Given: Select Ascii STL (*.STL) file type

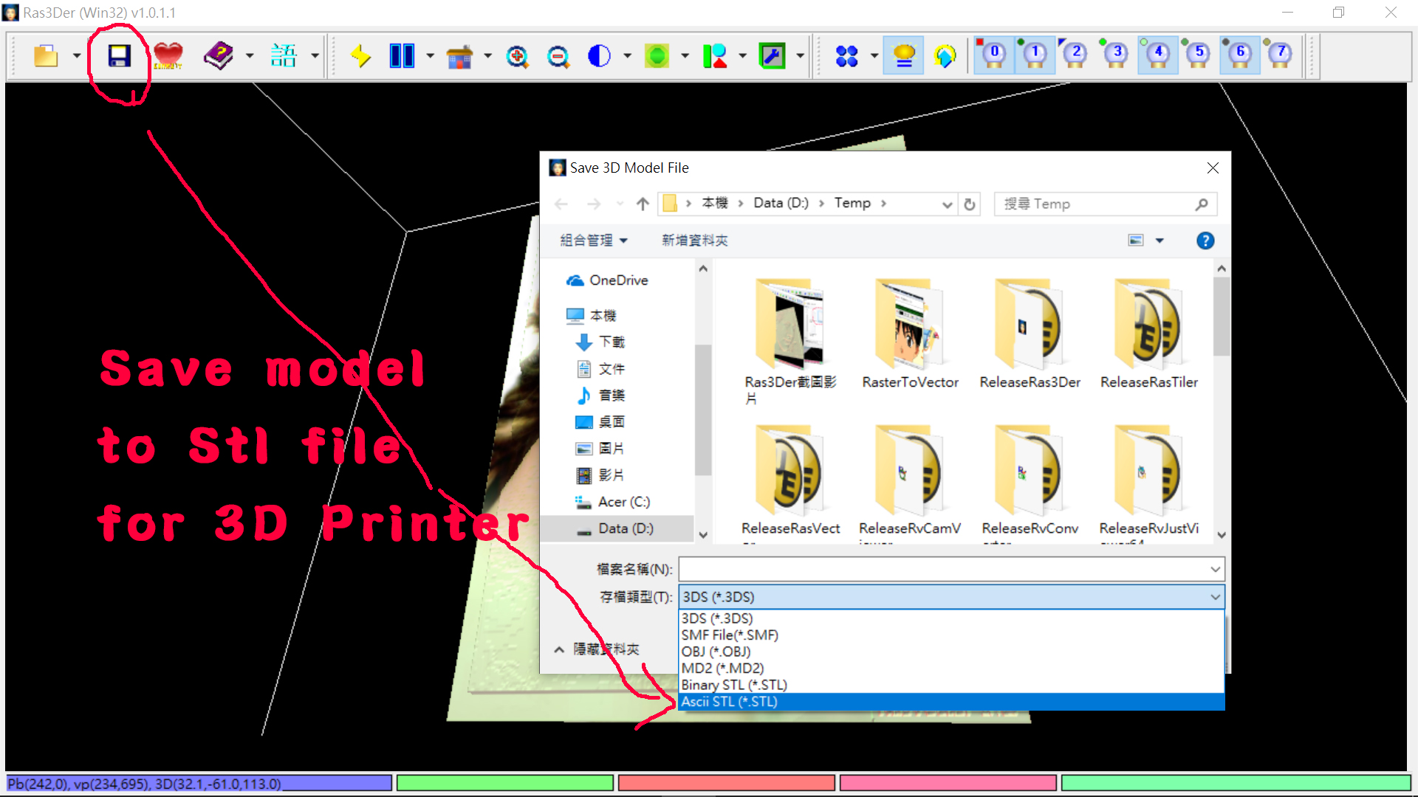Looking at the screenshot, I should coord(730,702).
